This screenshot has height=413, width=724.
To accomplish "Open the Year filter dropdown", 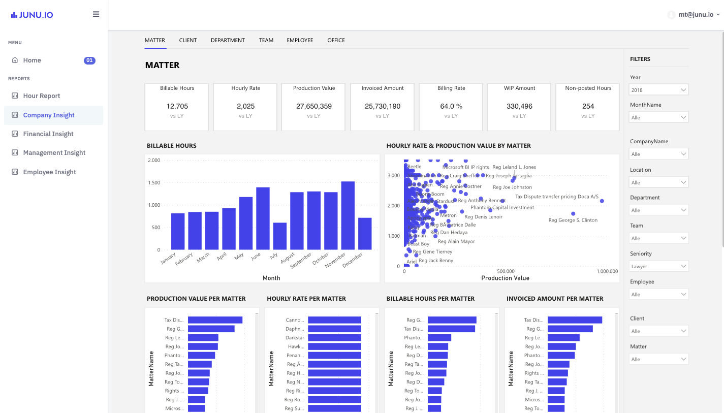I will (x=658, y=89).
